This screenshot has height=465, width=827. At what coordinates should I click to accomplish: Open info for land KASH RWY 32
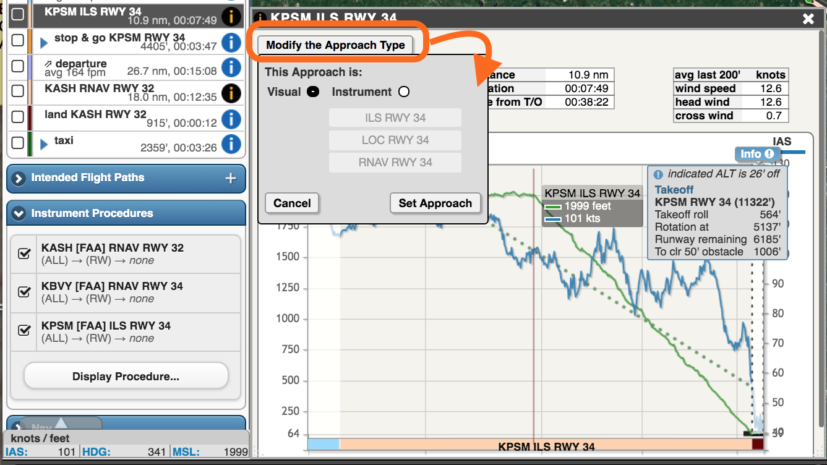[x=231, y=118]
